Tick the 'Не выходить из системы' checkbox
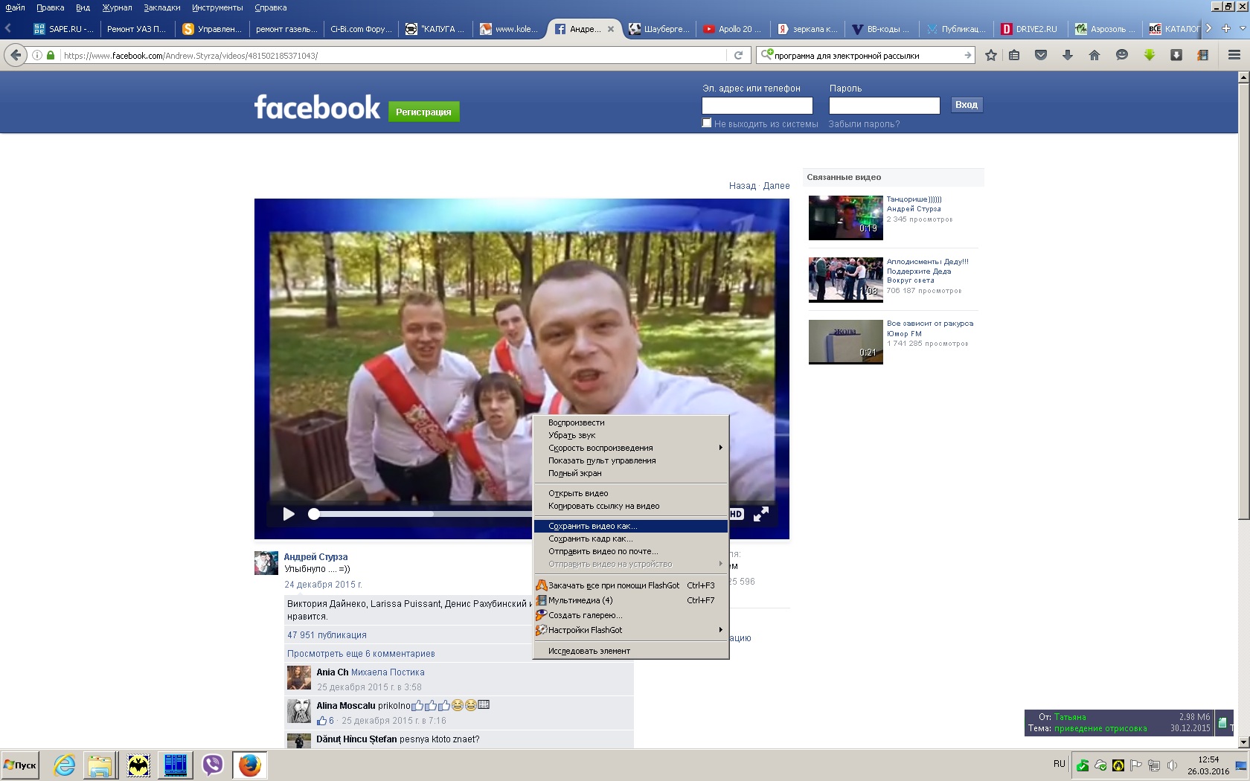1250x781 pixels. (707, 123)
